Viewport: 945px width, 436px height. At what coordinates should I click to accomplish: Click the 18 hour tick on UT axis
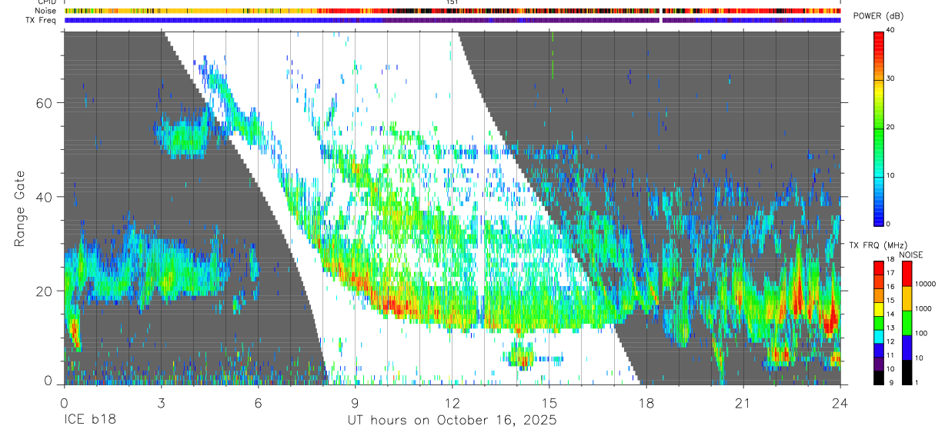coord(646,402)
